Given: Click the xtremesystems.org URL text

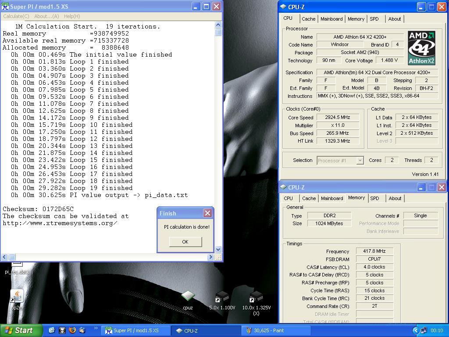Looking at the screenshot, I should (x=60, y=223).
